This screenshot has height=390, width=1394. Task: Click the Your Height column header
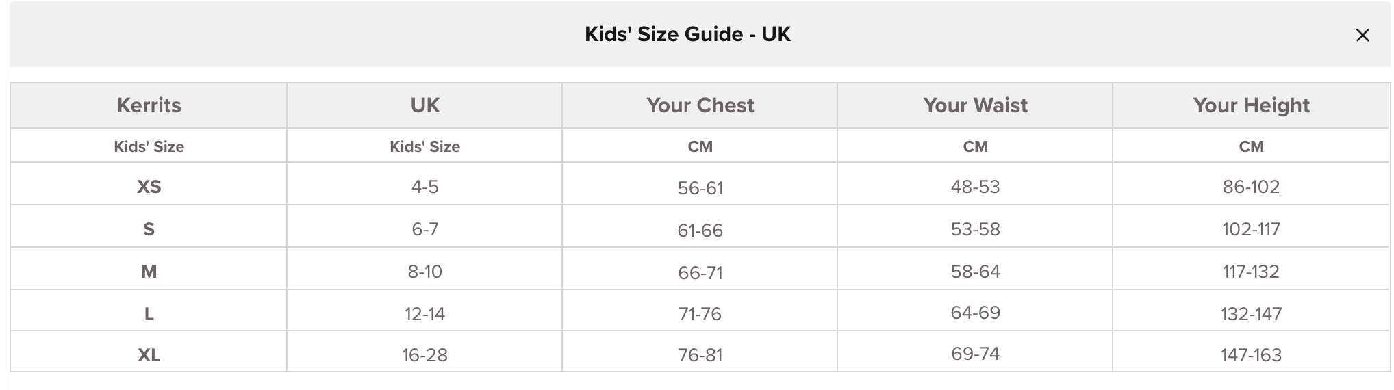pos(1251,105)
